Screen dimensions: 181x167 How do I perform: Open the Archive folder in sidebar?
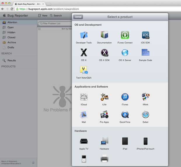[18, 42]
